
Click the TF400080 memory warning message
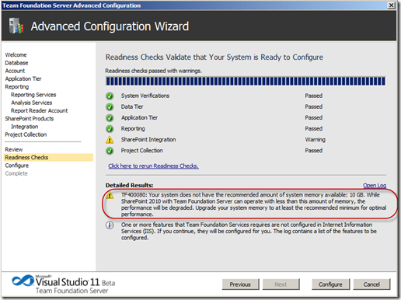tap(253, 204)
